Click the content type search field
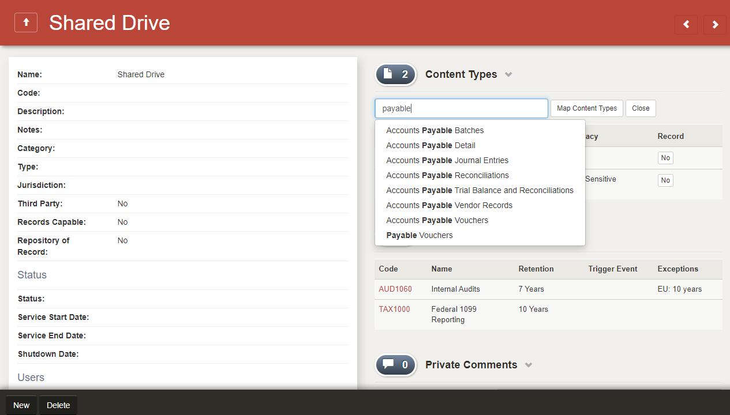 pyautogui.click(x=462, y=108)
